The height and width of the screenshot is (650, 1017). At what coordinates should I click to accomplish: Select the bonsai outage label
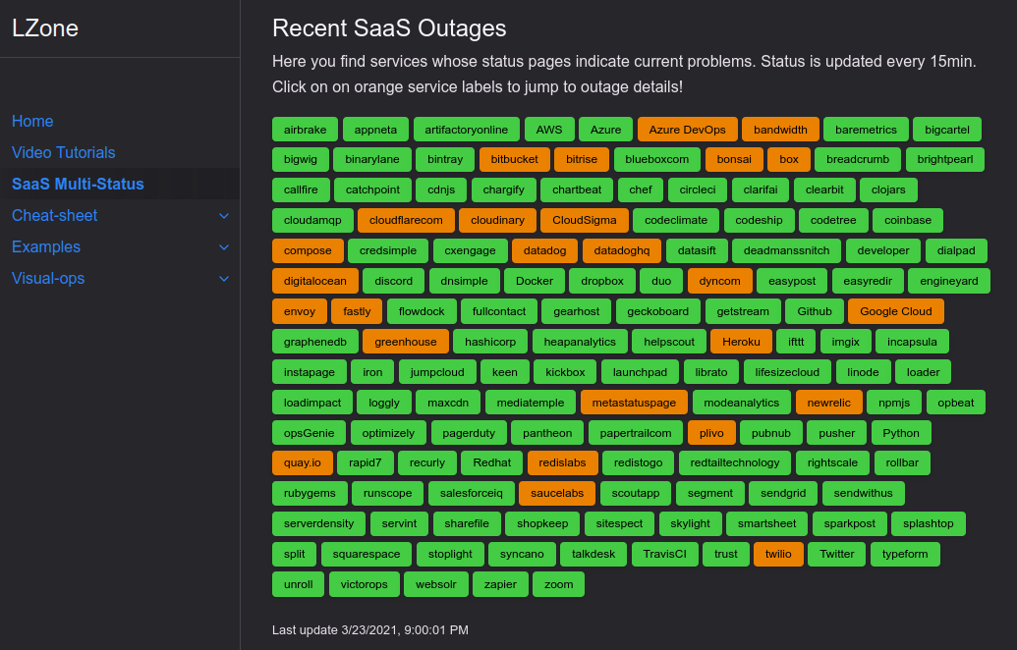(734, 159)
